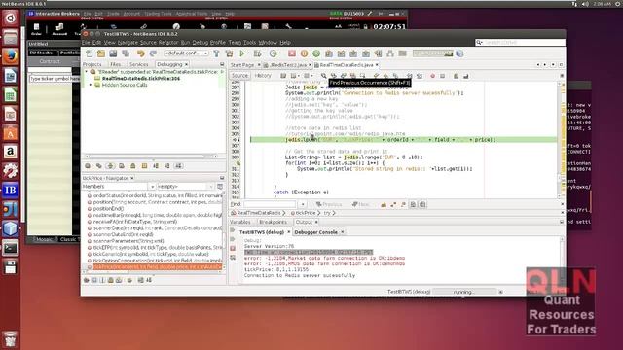Click the Clean and Build icon

[229, 53]
